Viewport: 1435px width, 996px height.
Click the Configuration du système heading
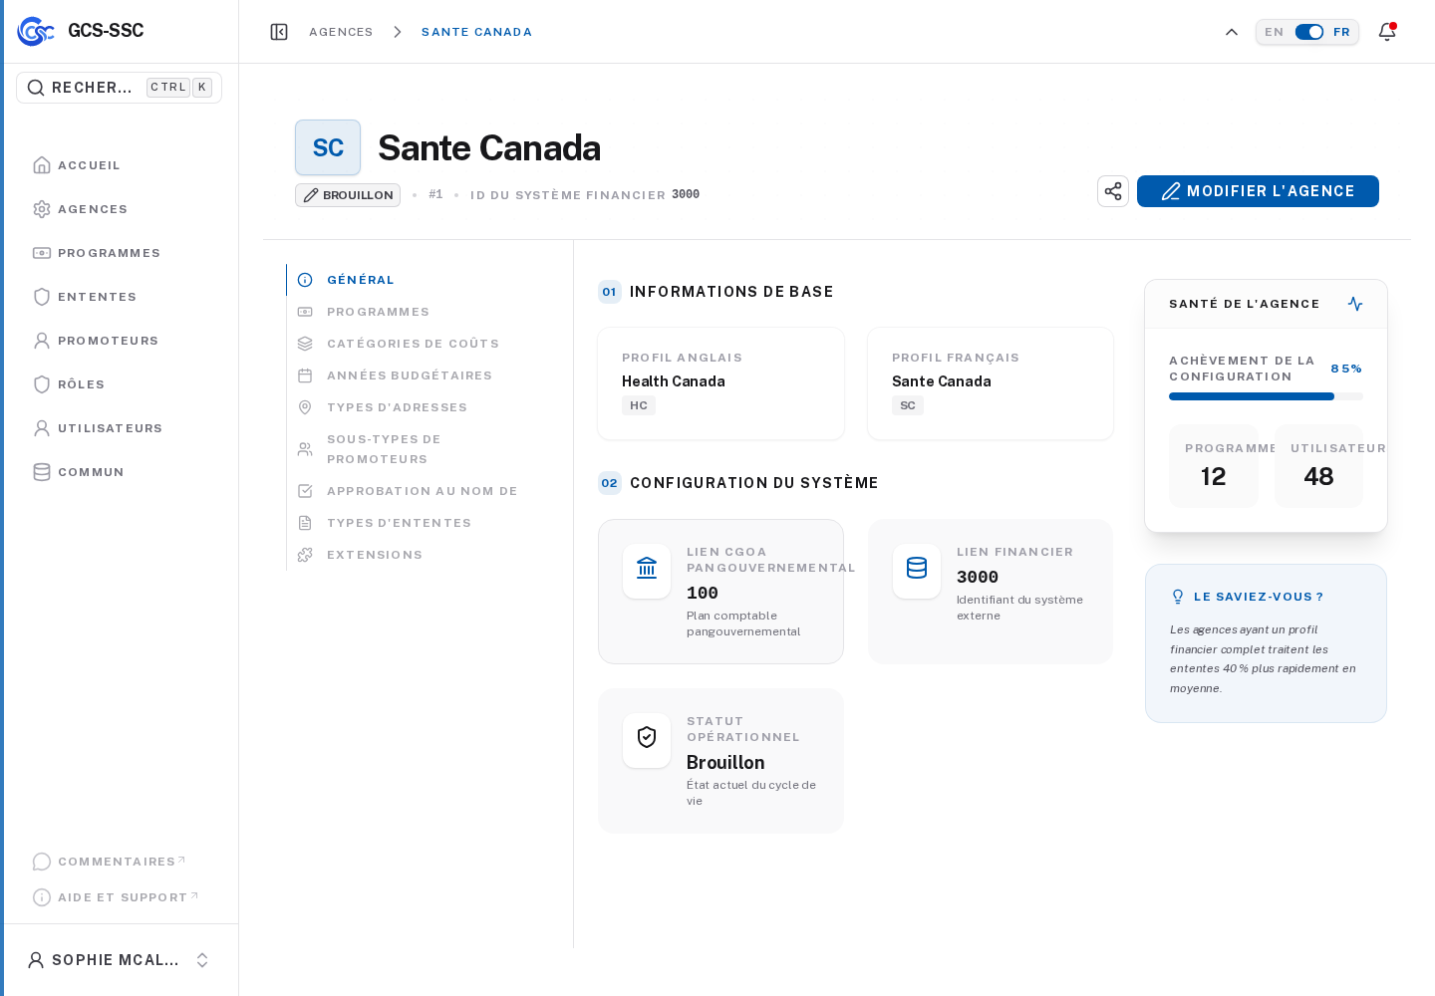click(x=754, y=483)
